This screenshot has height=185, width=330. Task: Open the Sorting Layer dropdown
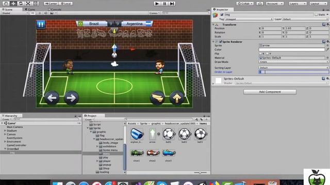(x=293, y=68)
